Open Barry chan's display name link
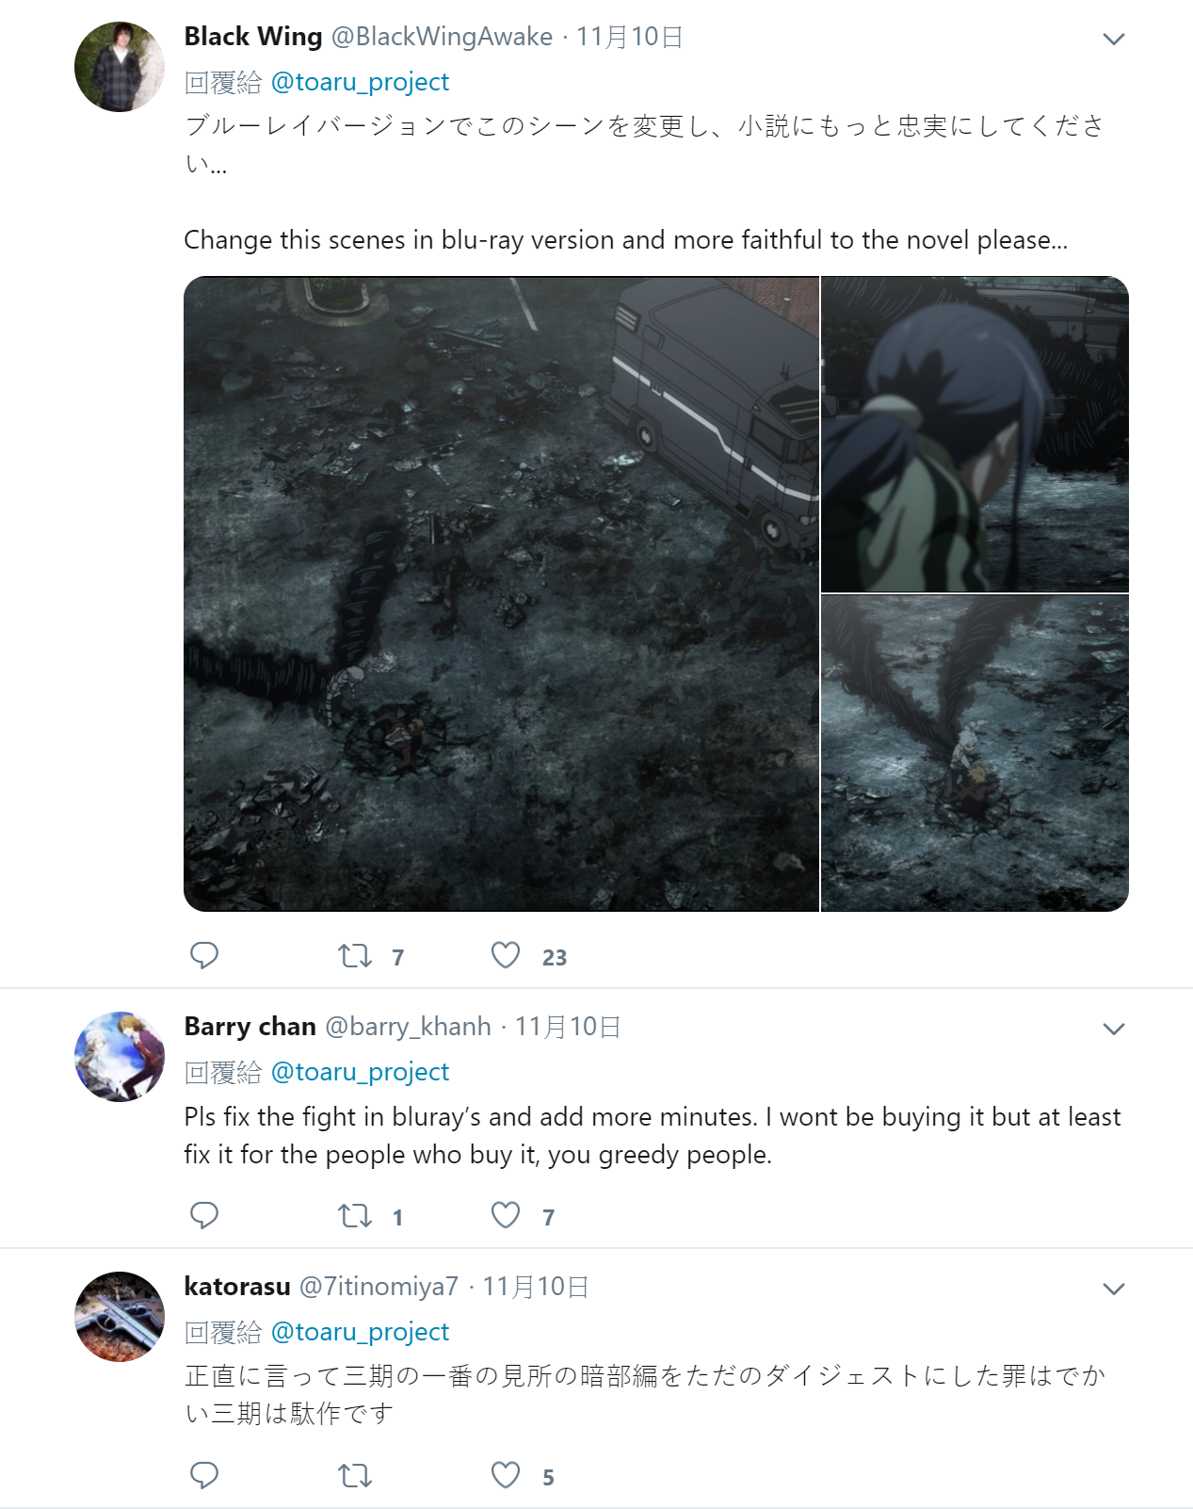The width and height of the screenshot is (1193, 1509). tap(250, 1027)
